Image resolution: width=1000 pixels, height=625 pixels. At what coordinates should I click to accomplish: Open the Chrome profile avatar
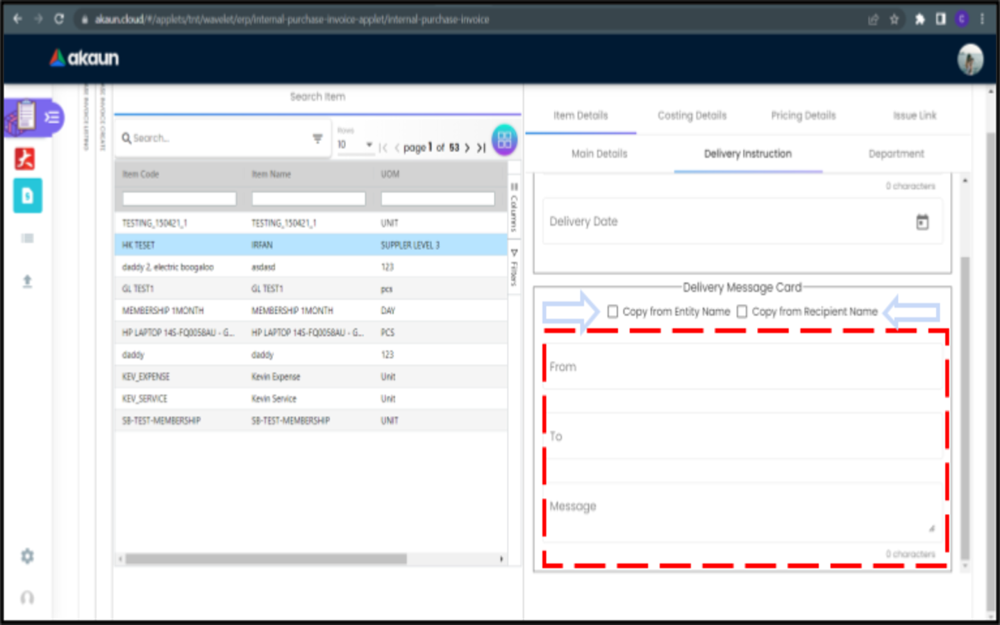click(962, 19)
